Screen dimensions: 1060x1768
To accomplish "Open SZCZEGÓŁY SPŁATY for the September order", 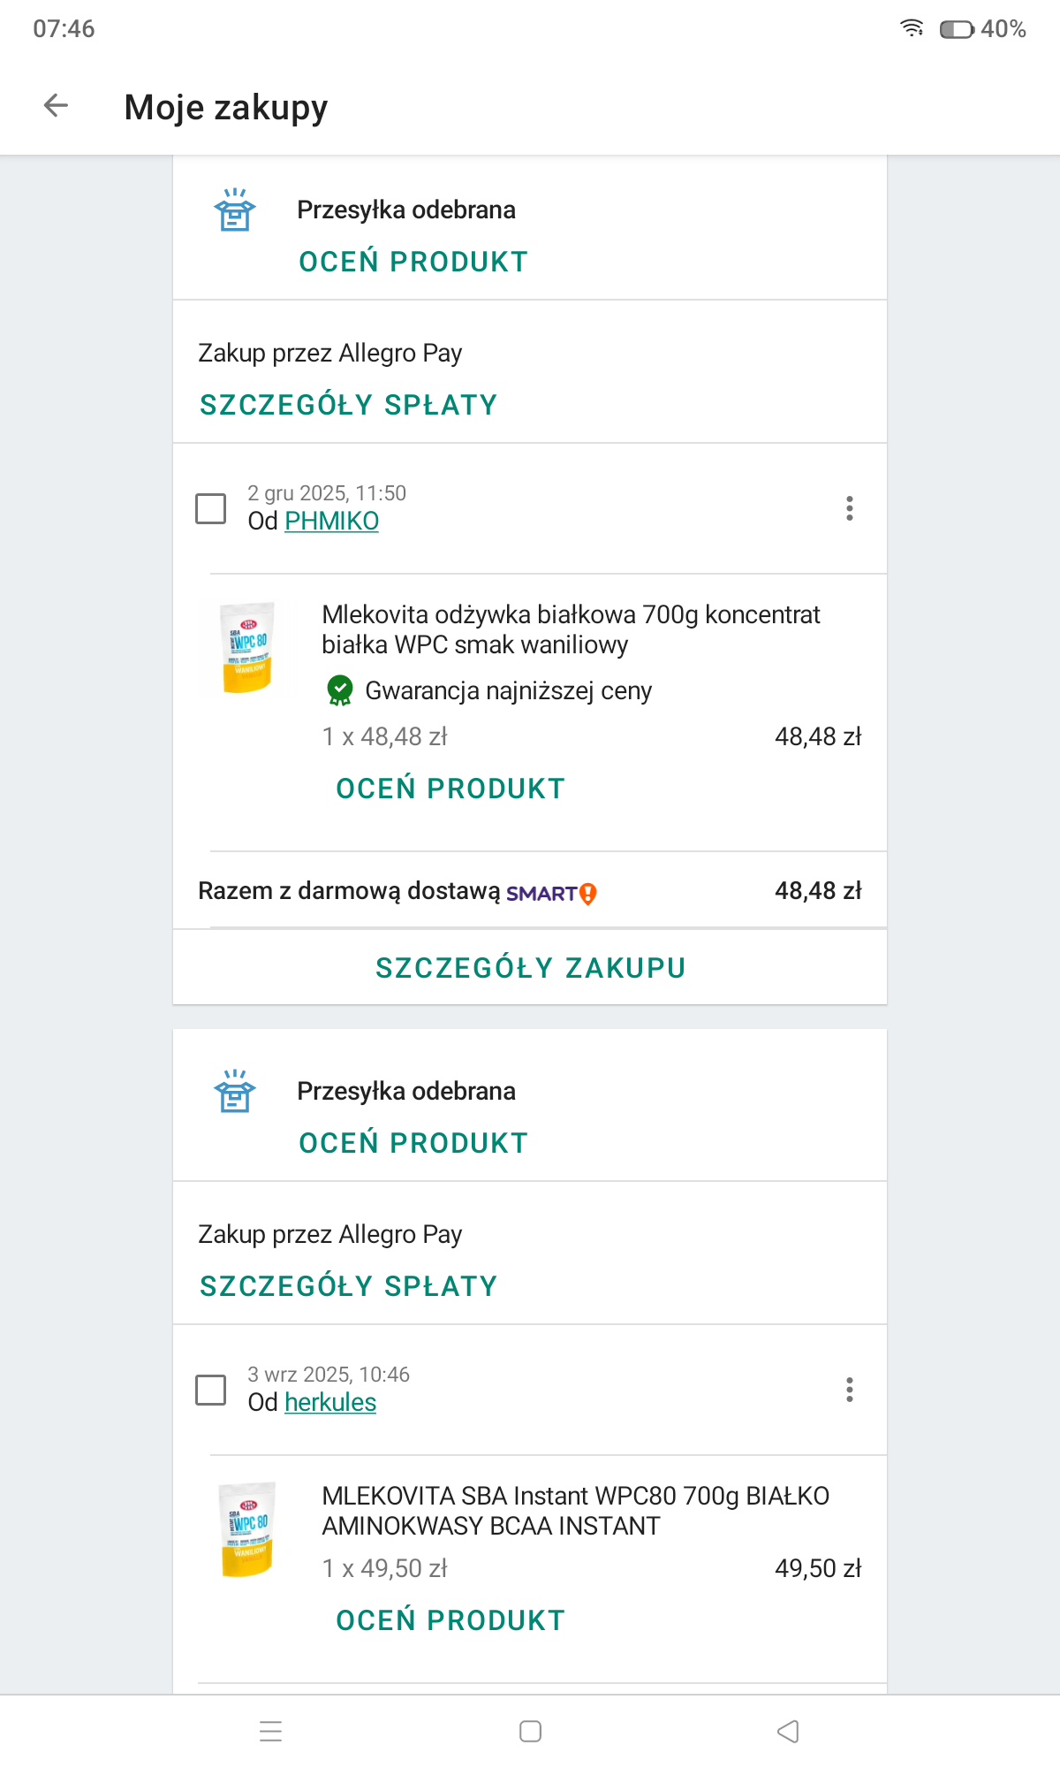I will (349, 1286).
